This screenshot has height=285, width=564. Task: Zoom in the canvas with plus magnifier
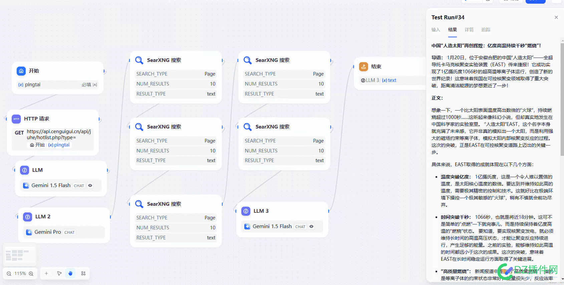tap(31, 274)
